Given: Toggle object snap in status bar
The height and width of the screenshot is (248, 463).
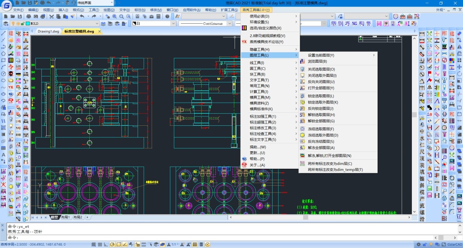Looking at the screenshot, I should (x=119, y=245).
